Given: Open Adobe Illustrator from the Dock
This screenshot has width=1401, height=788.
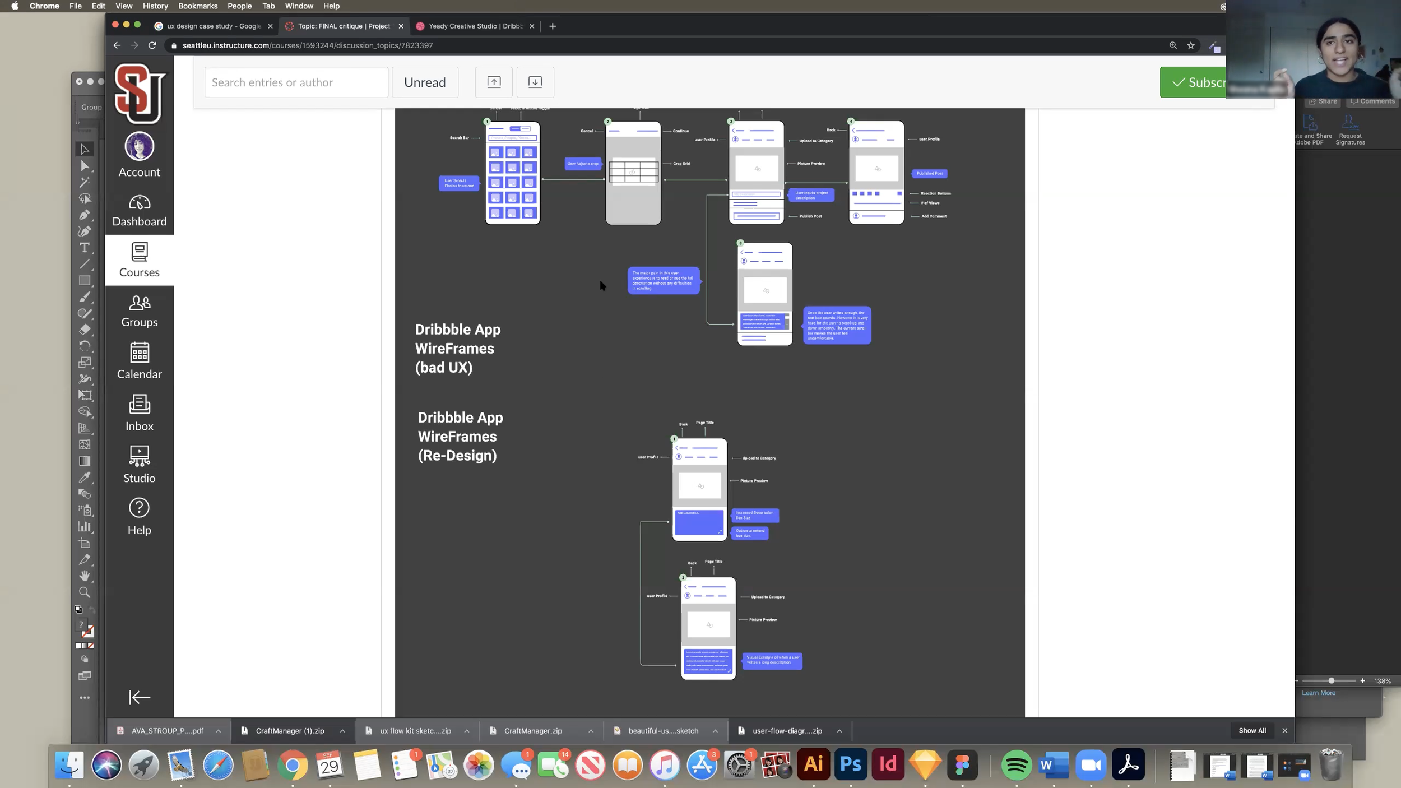Looking at the screenshot, I should (x=813, y=764).
